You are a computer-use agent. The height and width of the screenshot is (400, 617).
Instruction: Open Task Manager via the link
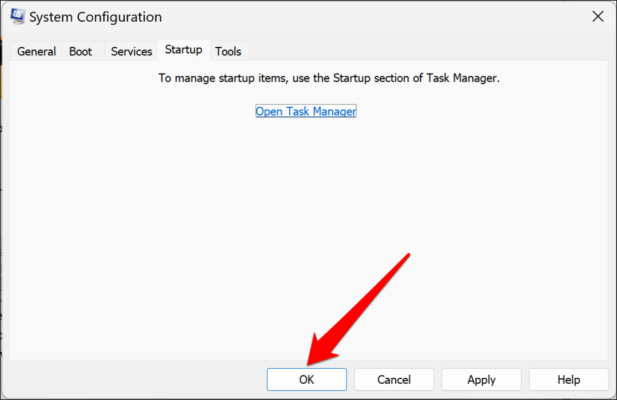tap(305, 111)
